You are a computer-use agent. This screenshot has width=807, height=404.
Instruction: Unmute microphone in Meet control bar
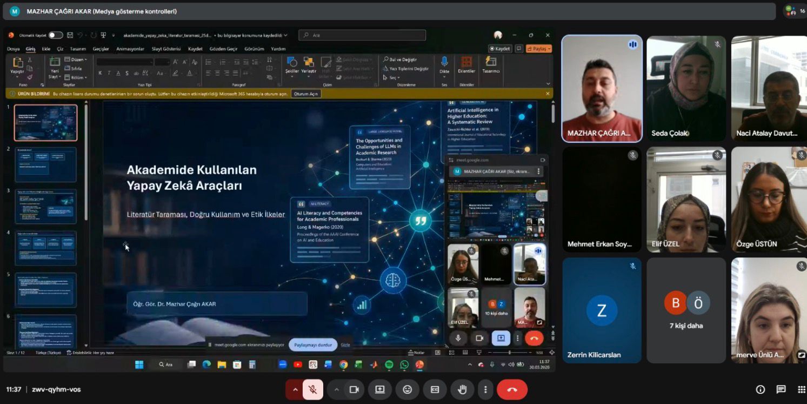click(313, 389)
